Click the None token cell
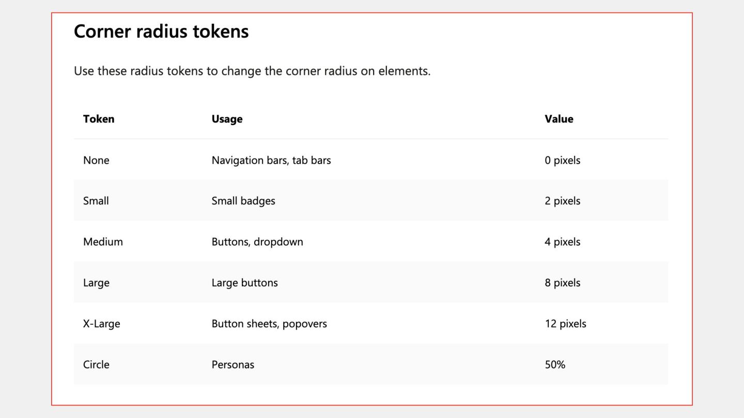 tap(96, 160)
